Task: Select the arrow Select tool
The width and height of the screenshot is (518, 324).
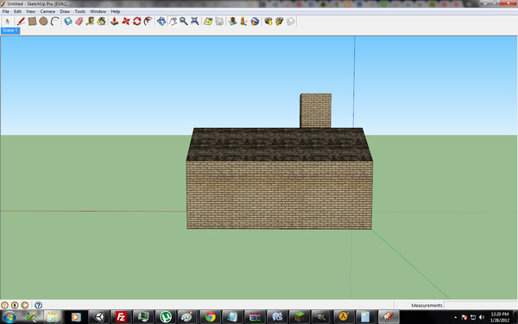Action: 8,22
